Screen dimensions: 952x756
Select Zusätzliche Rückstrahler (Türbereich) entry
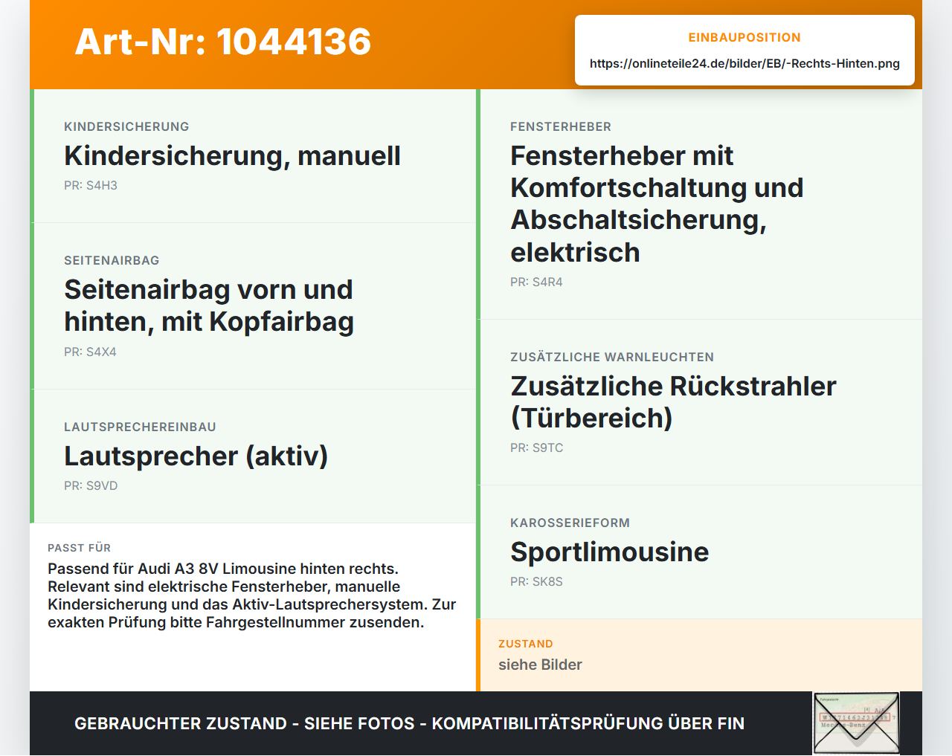click(x=673, y=402)
